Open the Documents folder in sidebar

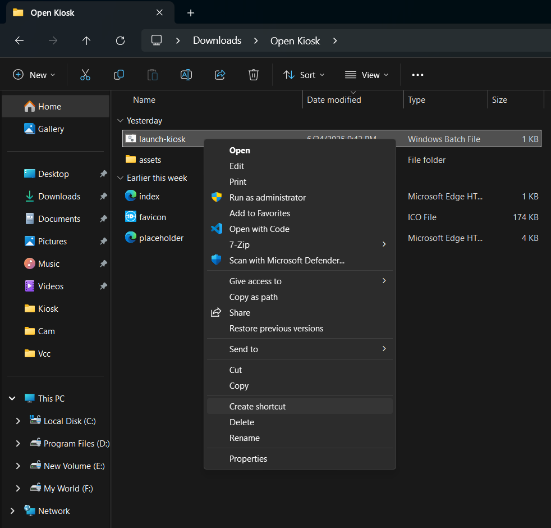click(x=59, y=219)
